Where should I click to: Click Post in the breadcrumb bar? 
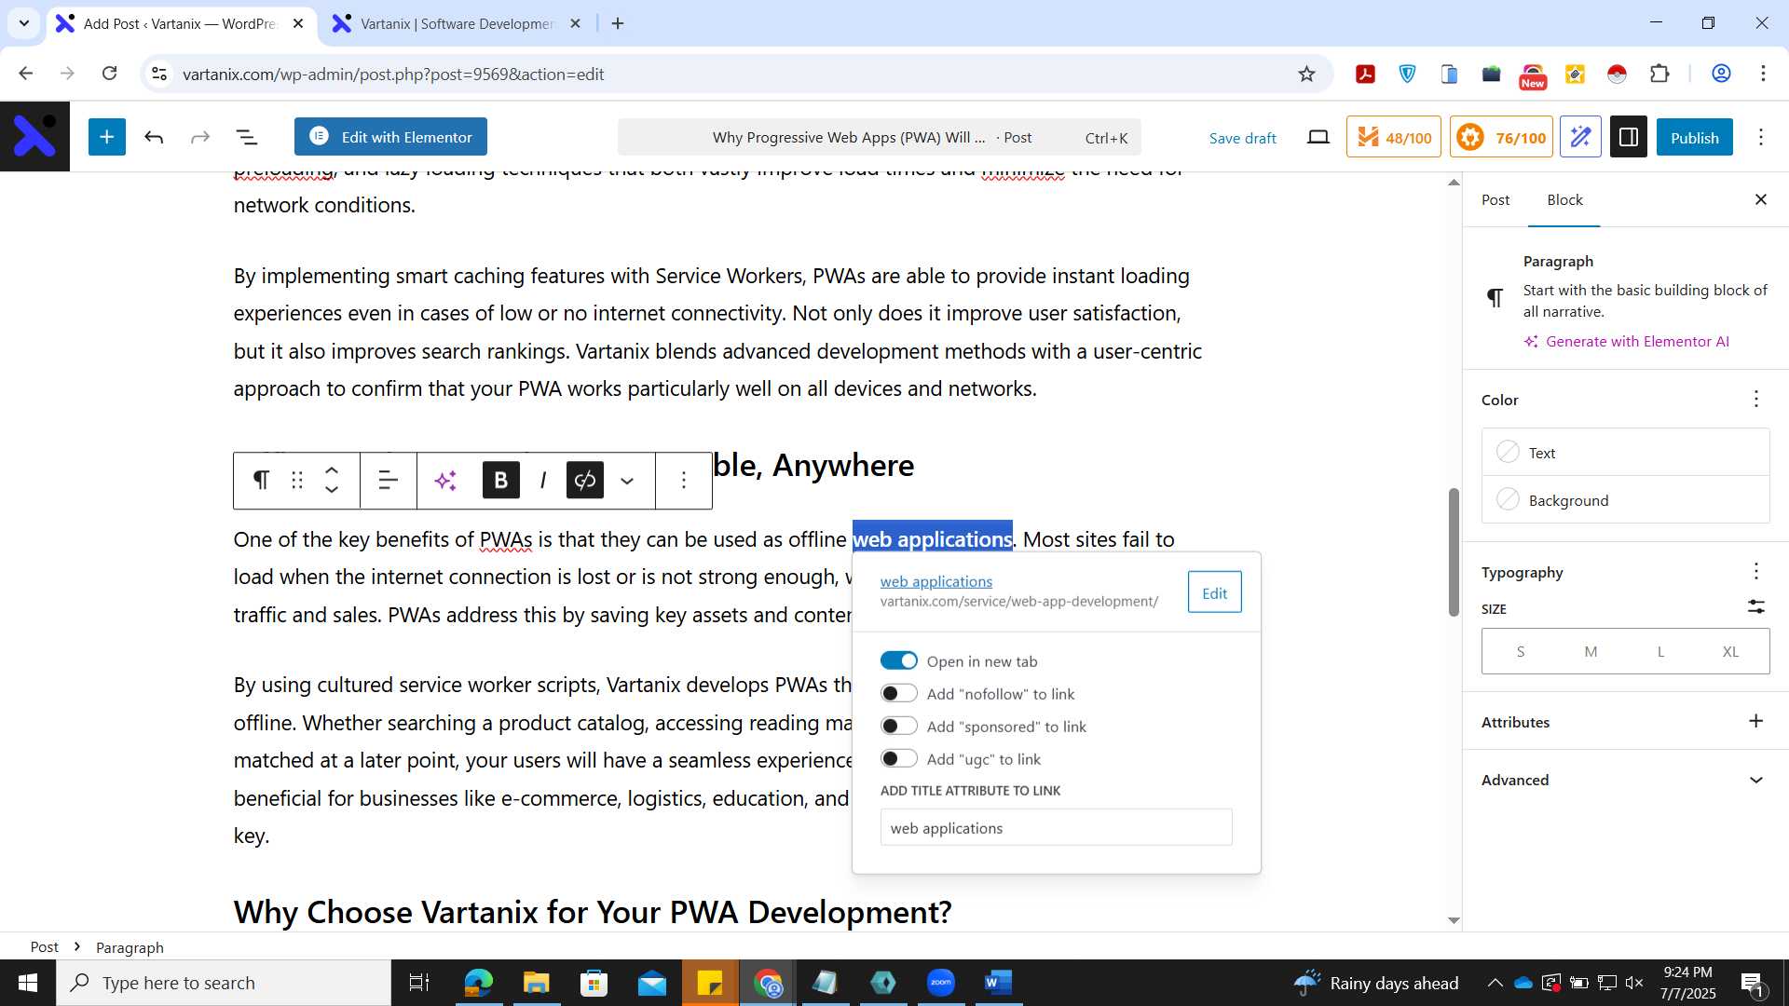(x=44, y=946)
